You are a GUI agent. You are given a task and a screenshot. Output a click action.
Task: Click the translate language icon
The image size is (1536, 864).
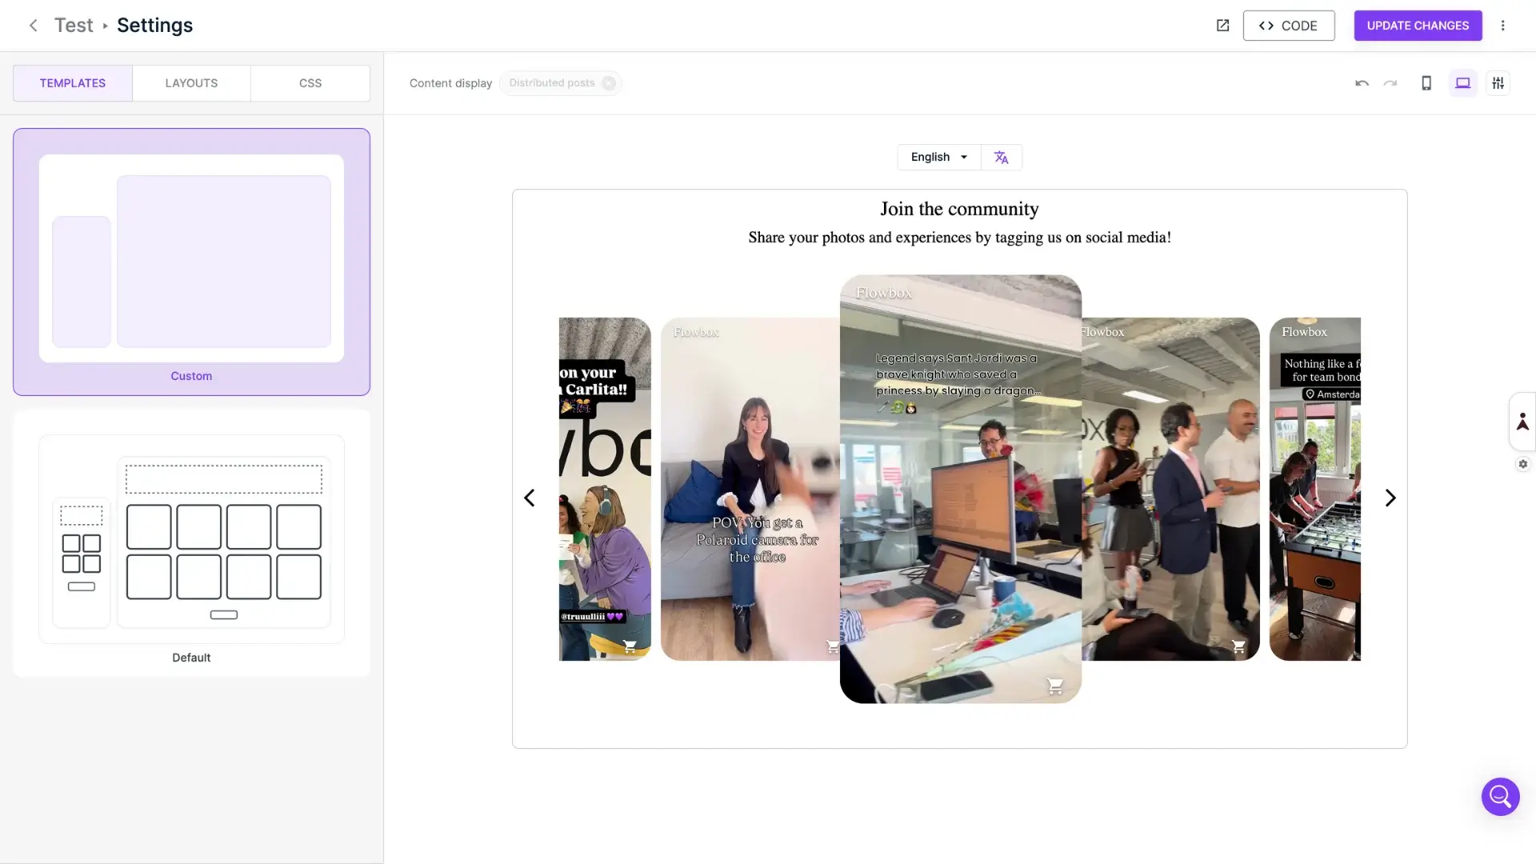pos(1001,158)
